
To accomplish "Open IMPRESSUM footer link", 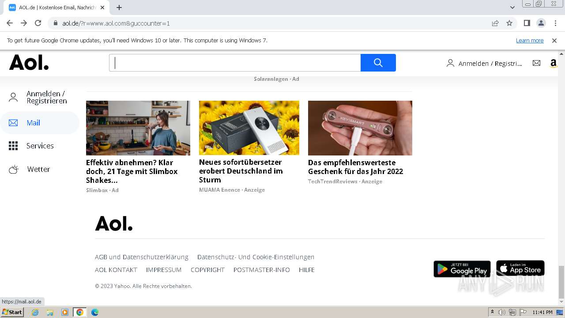I will [164, 270].
